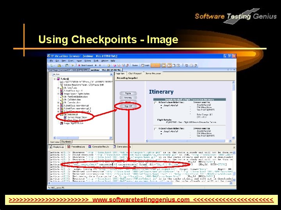Select the Submit Data: login.pl step
281x210 pixels.
click(x=71, y=91)
